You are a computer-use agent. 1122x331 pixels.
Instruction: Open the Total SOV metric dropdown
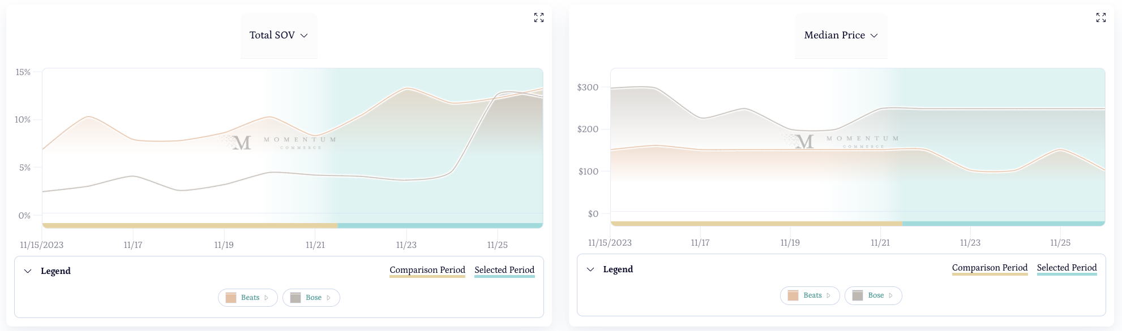[279, 35]
